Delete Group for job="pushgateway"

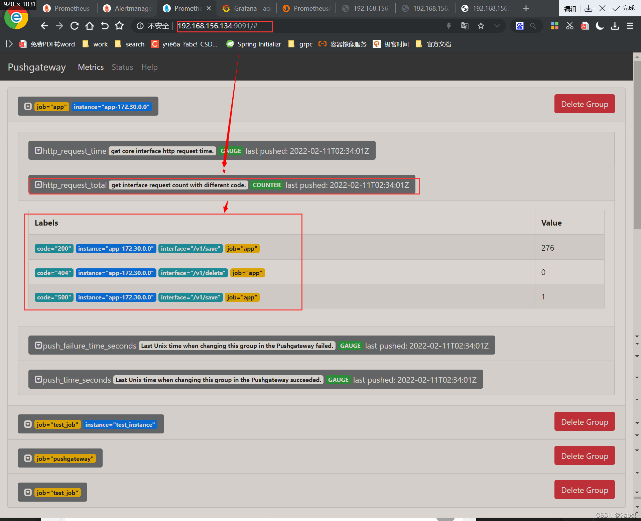tap(584, 456)
